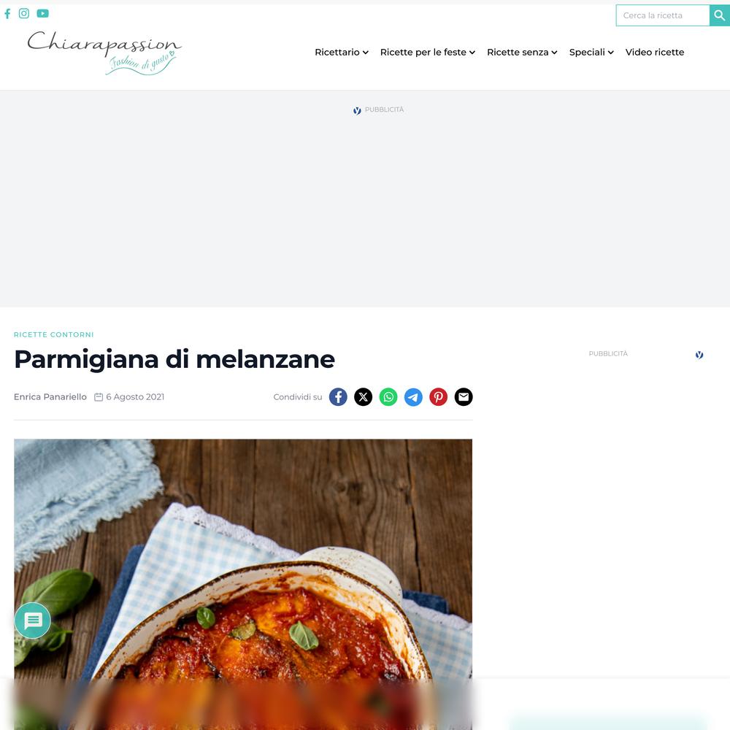Click the search magnifier button
The image size is (730, 730).
coord(719,15)
